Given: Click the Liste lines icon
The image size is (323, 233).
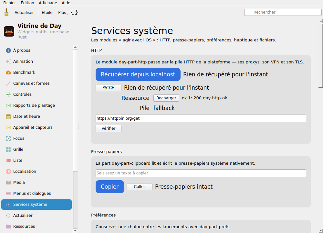Looking at the screenshot, I should 8,161.
